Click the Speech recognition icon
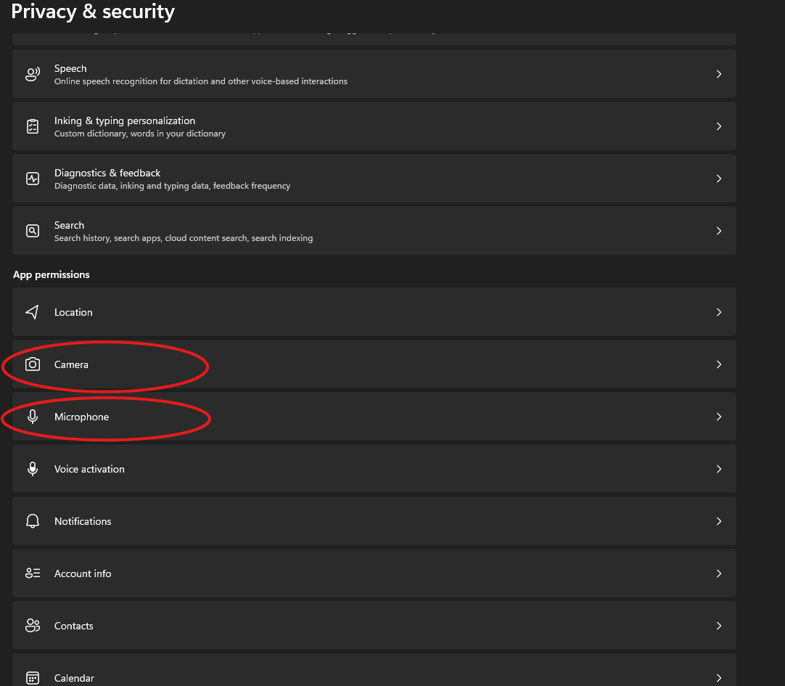Viewport: 785px width, 686px height. [32, 73]
